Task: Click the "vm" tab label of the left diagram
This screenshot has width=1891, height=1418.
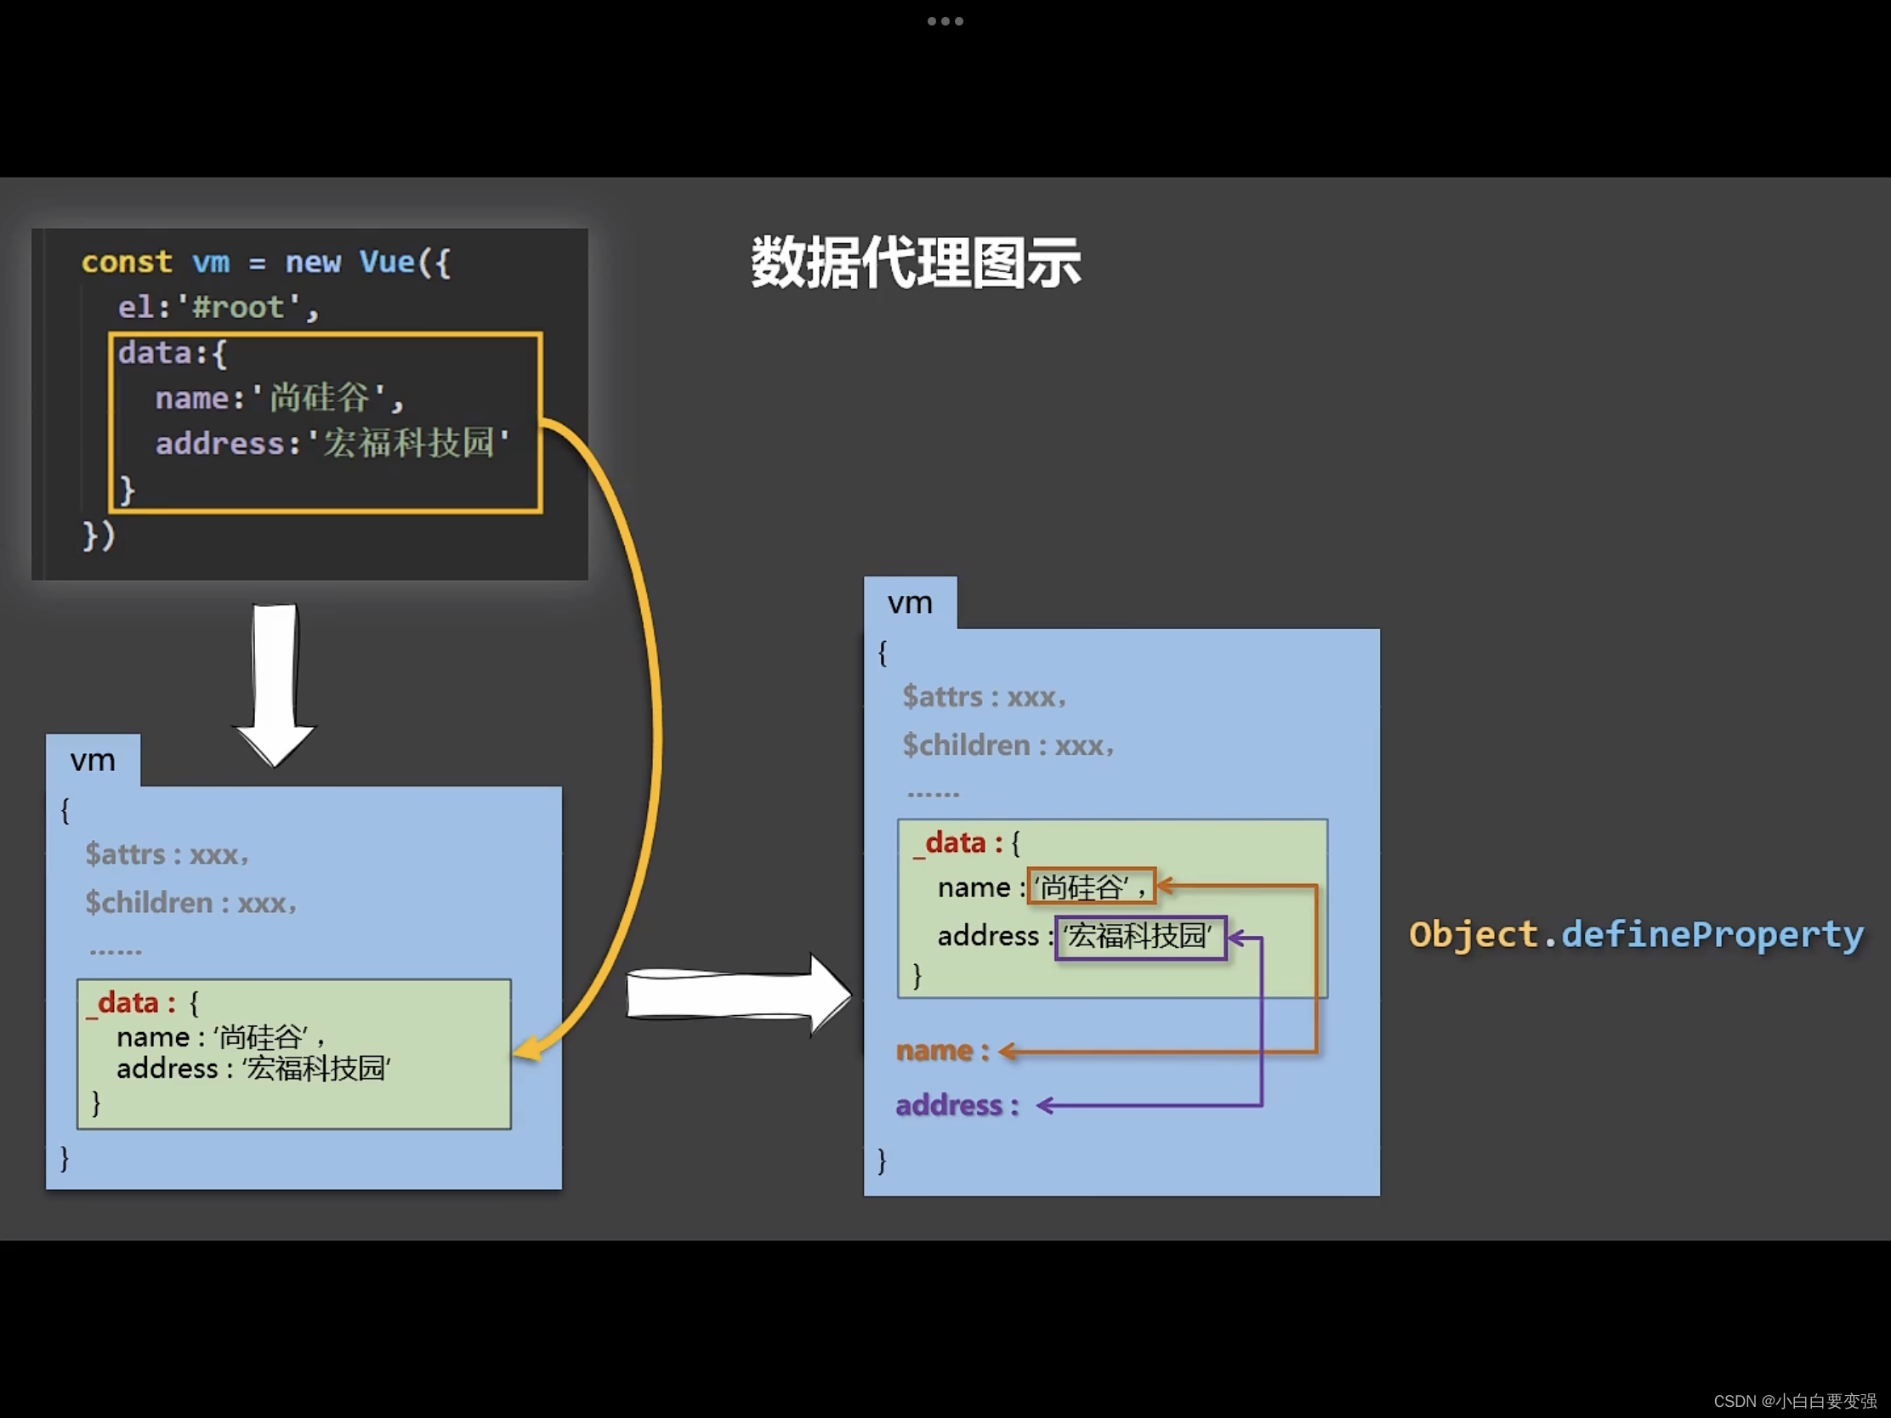Action: (x=94, y=760)
